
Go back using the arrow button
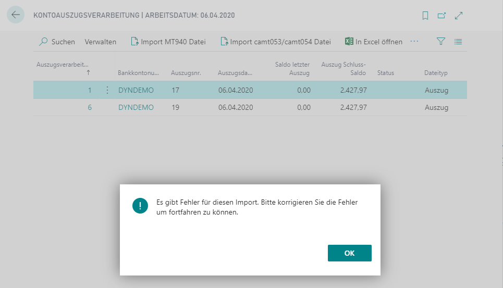(x=16, y=15)
